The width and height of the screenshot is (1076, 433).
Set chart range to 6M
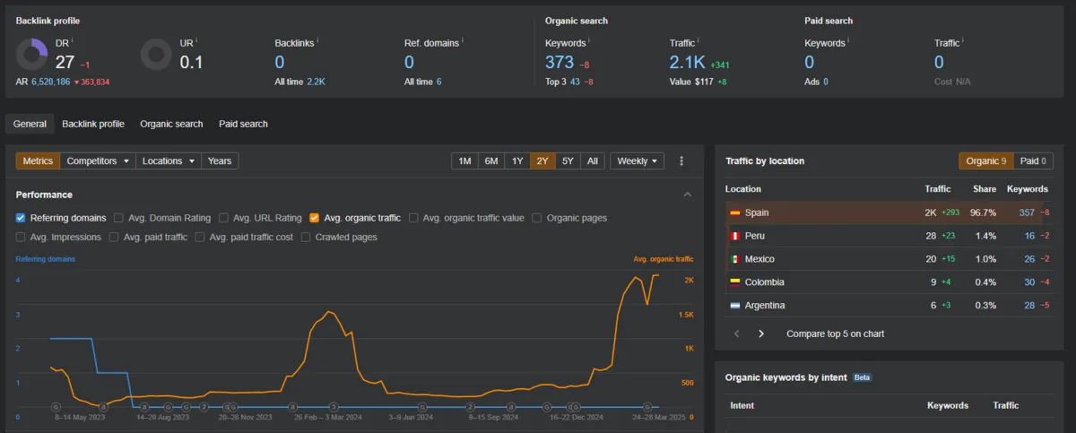pos(491,161)
